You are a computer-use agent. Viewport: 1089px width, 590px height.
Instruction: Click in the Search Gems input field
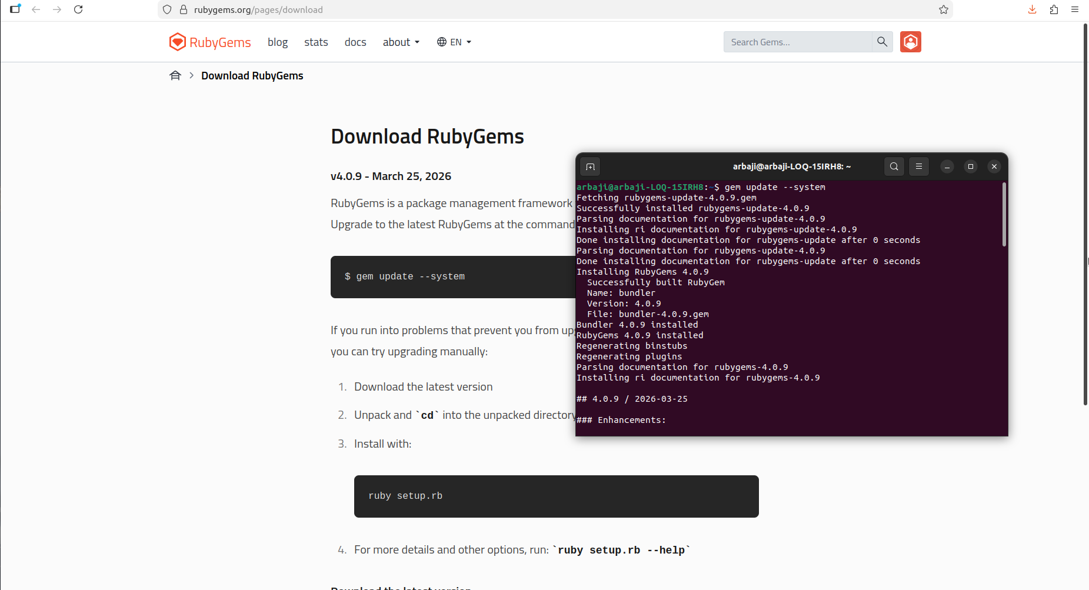click(x=797, y=42)
